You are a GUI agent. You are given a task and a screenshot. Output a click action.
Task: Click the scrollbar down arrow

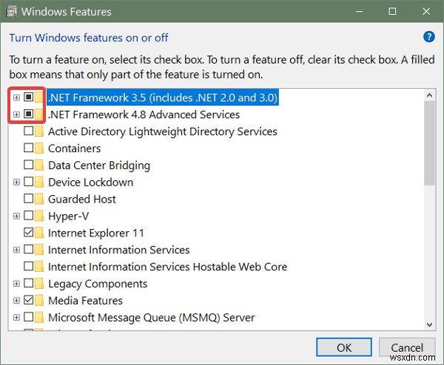[429, 323]
